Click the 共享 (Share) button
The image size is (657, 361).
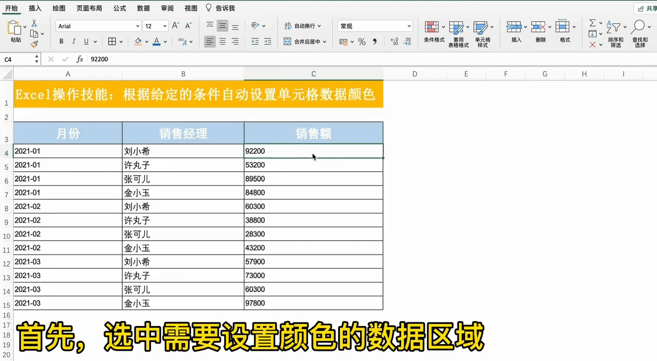(x=646, y=9)
